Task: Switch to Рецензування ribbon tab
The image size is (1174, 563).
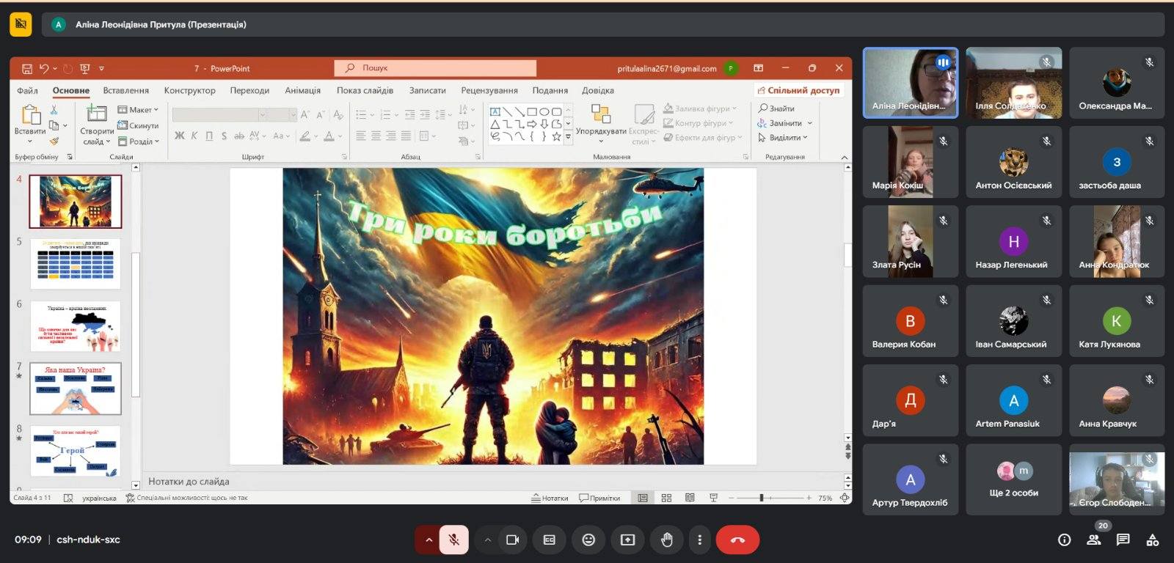Action: tap(489, 90)
